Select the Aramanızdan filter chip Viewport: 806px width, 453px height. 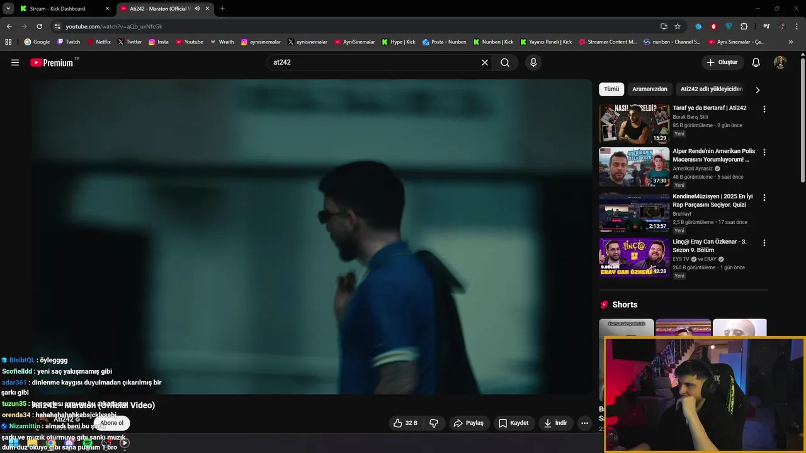pos(650,89)
